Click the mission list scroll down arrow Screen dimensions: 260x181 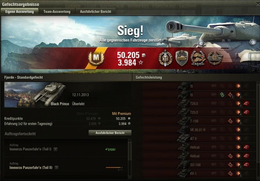coord(130,177)
